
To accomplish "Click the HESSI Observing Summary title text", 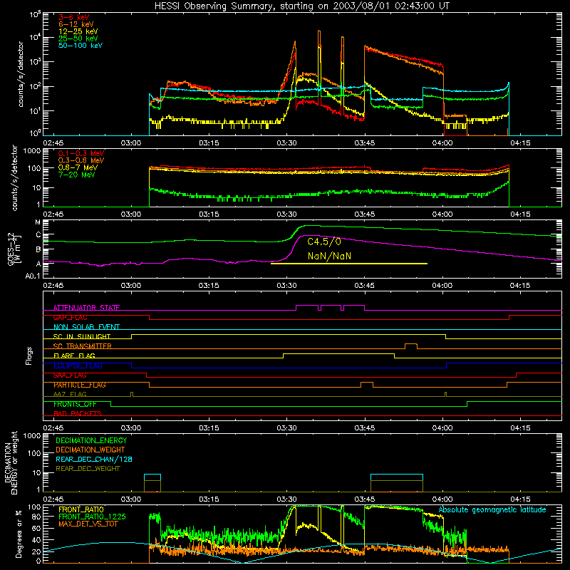I will (302, 6).
